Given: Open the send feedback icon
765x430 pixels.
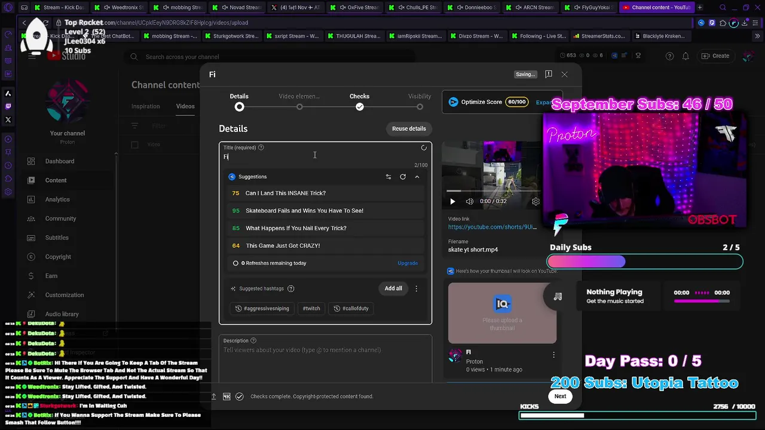Looking at the screenshot, I should pos(548,74).
